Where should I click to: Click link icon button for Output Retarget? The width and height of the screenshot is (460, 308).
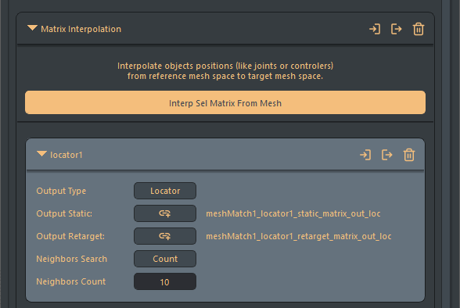coord(165,236)
